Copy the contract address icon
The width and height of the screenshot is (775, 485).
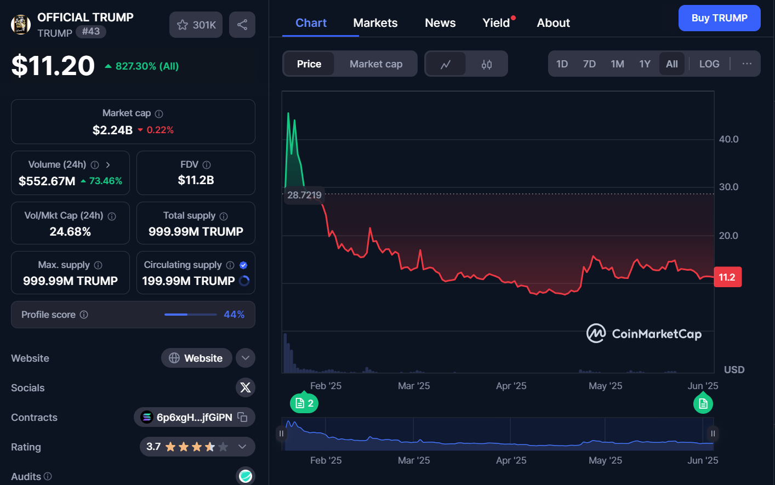click(243, 418)
